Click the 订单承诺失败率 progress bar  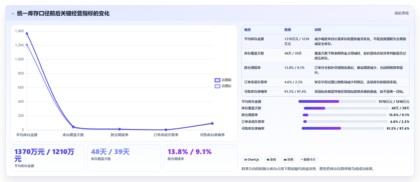pyautogui.click(x=345, y=122)
